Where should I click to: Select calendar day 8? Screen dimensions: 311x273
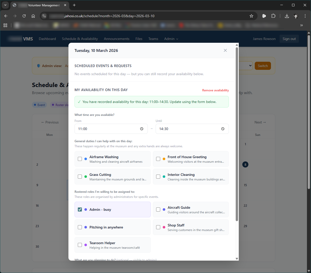(245, 164)
